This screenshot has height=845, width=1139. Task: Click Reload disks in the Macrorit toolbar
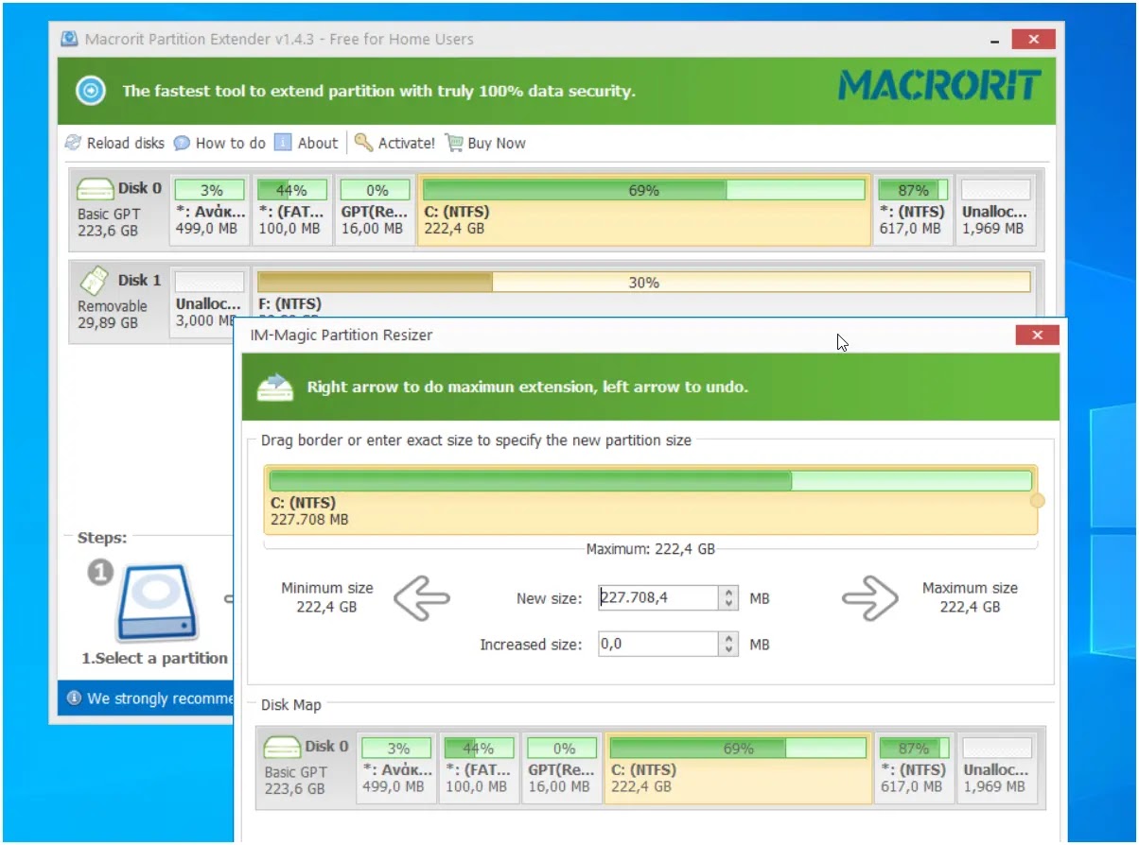[x=114, y=143]
